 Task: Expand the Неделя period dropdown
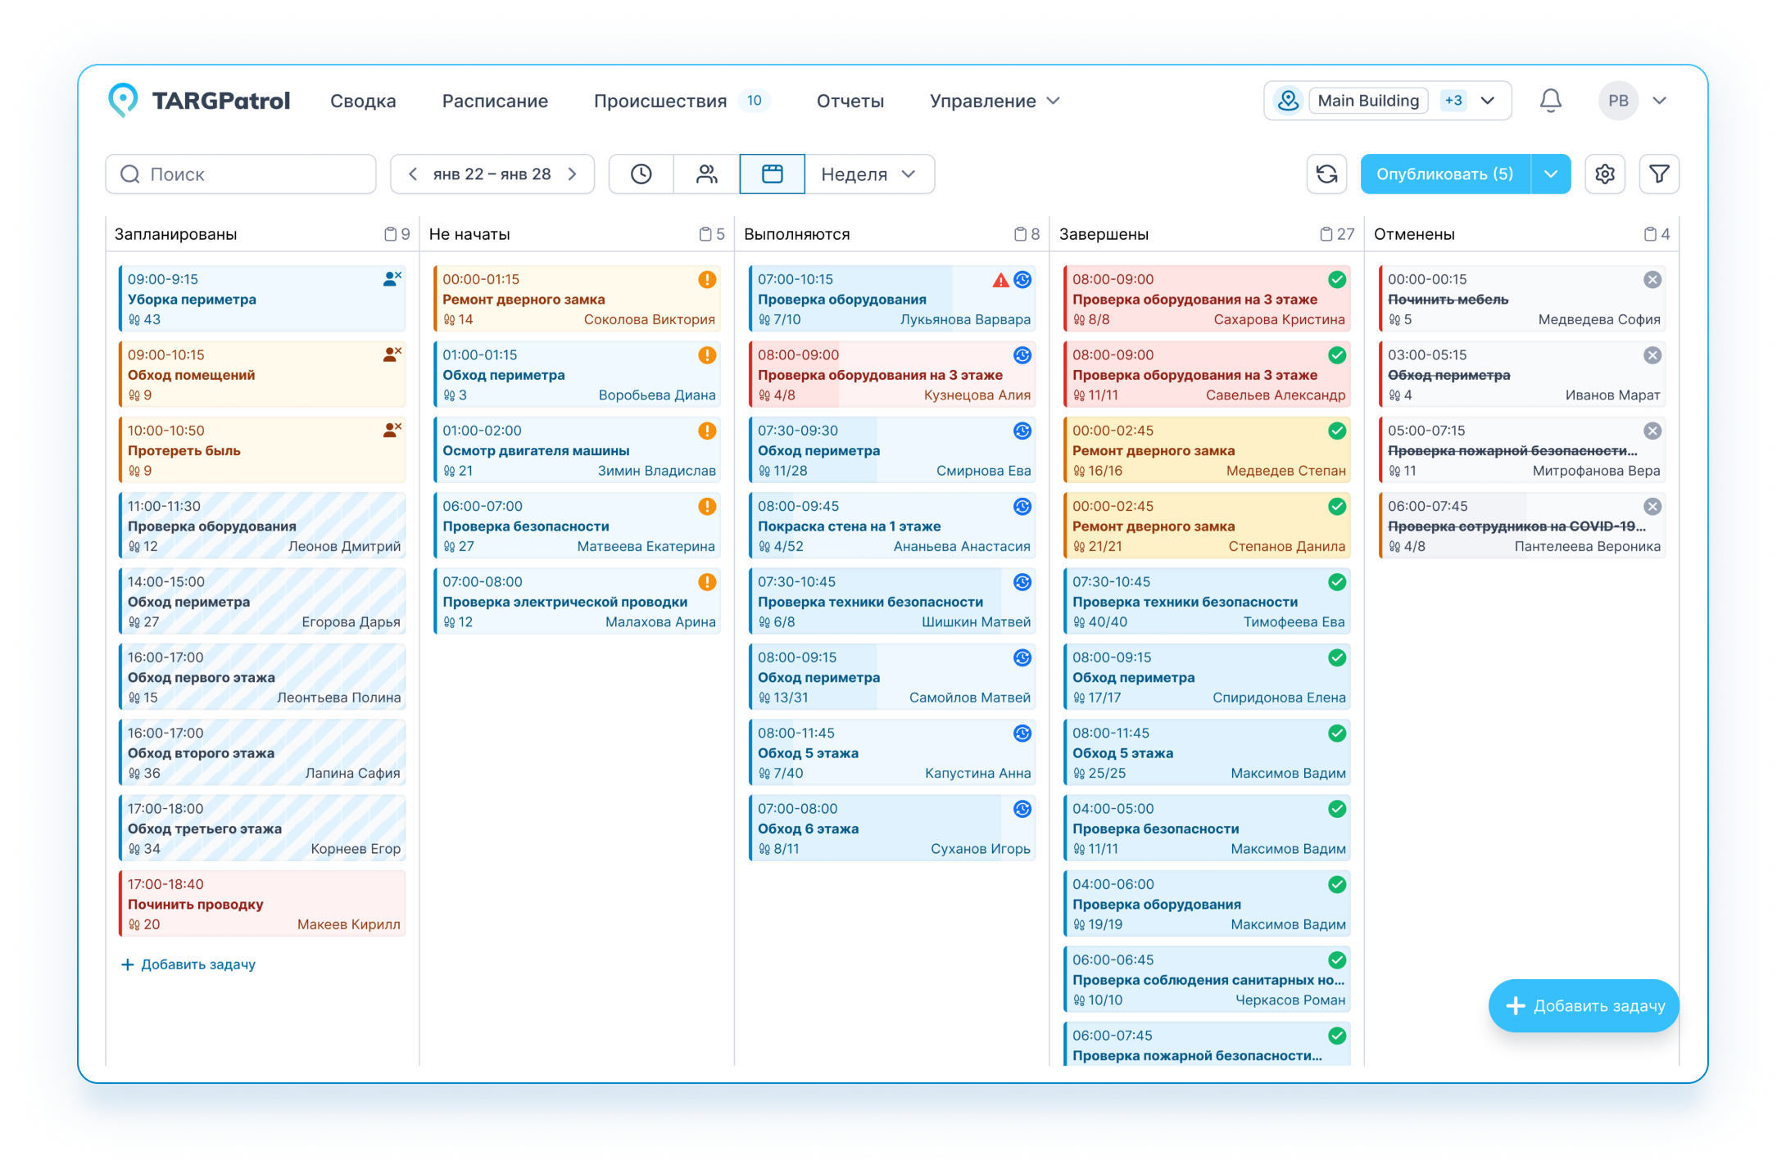(868, 174)
